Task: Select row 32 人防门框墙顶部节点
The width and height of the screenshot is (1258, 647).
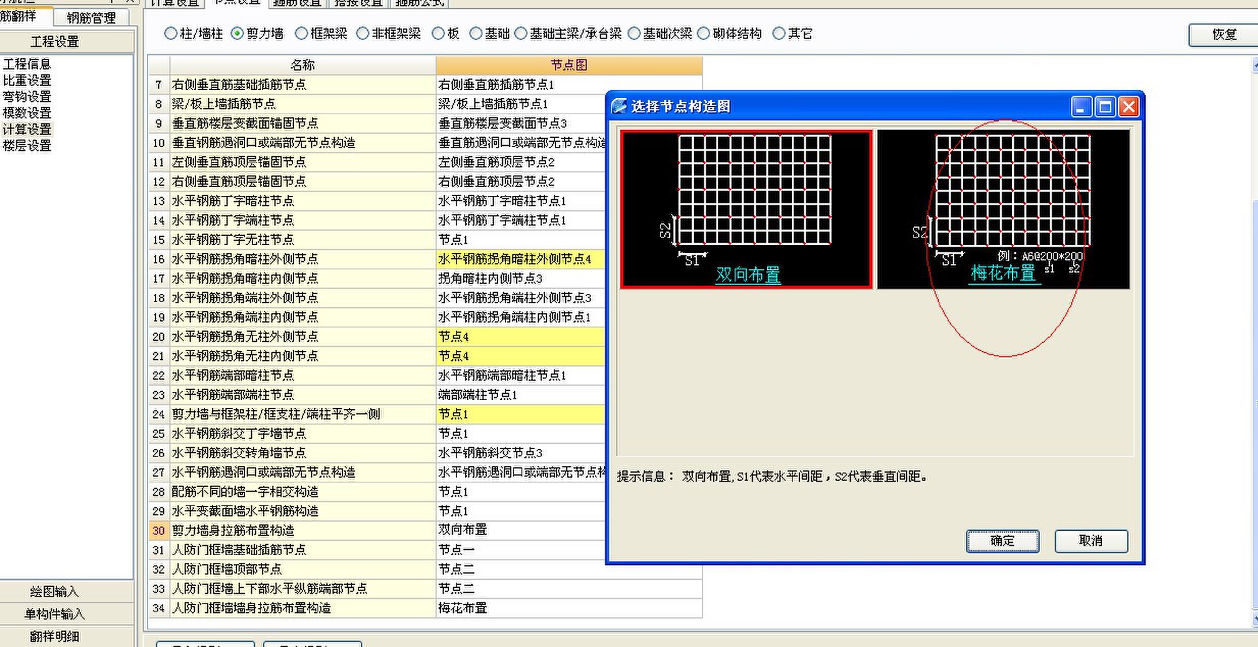Action: pyautogui.click(x=303, y=569)
